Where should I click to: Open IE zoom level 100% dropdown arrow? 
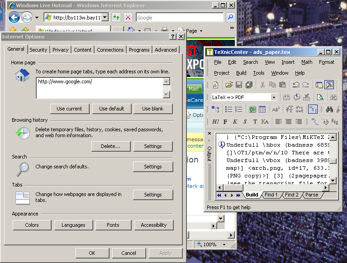click(224, 244)
